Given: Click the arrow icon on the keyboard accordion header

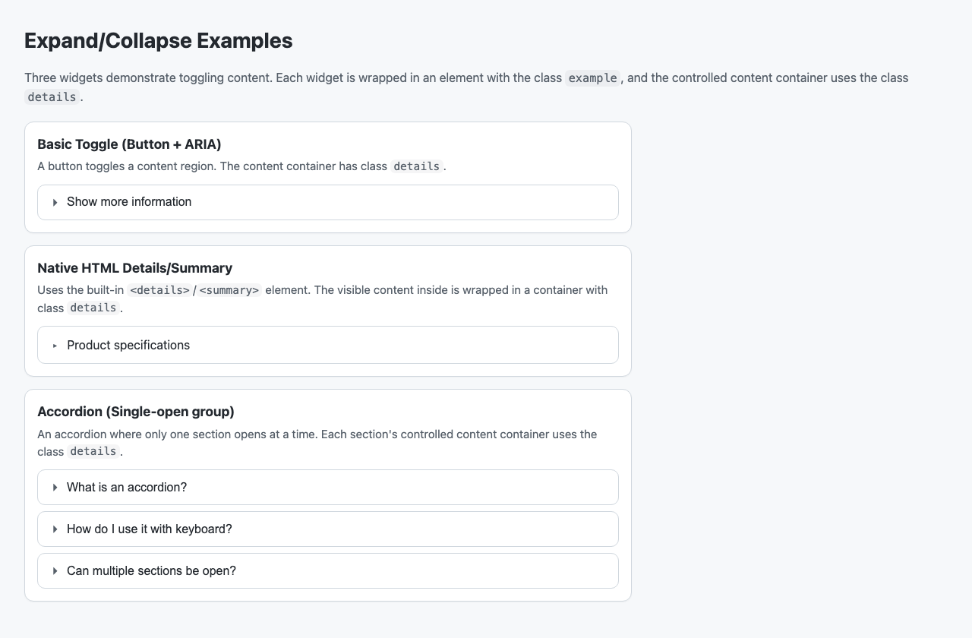Looking at the screenshot, I should click(x=54, y=529).
